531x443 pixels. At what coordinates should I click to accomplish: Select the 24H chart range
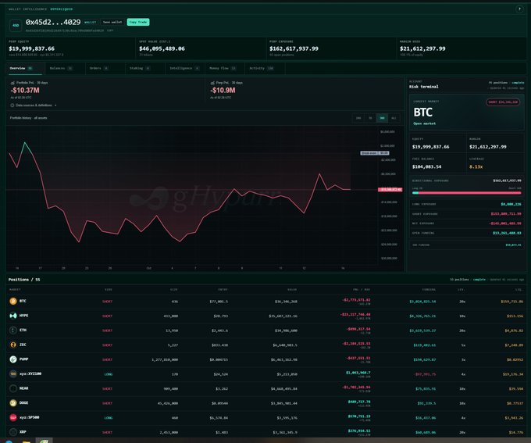358,118
